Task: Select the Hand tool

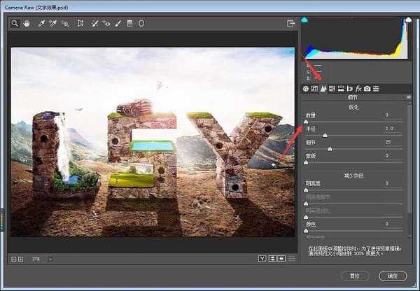Action: pyautogui.click(x=27, y=23)
